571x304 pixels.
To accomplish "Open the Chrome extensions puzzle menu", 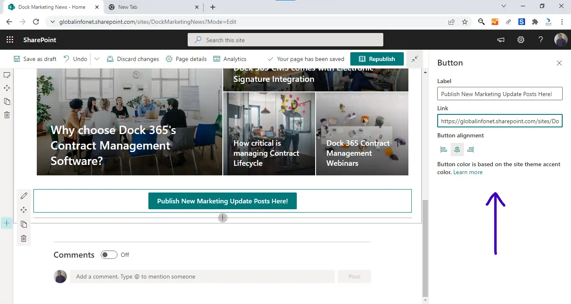I will pos(535,22).
